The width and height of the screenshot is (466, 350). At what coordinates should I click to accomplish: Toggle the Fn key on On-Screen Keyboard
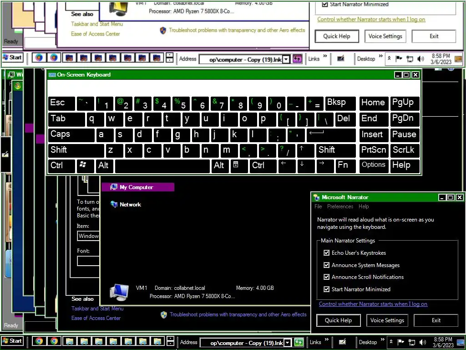[x=346, y=166]
